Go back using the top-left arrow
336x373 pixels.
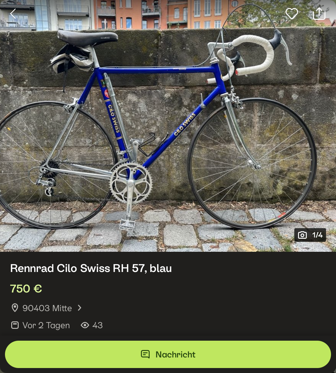click(x=13, y=14)
